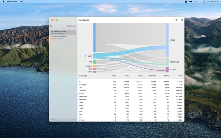Select the Autoconf table row
The width and height of the screenshot is (221, 138).
[131, 91]
